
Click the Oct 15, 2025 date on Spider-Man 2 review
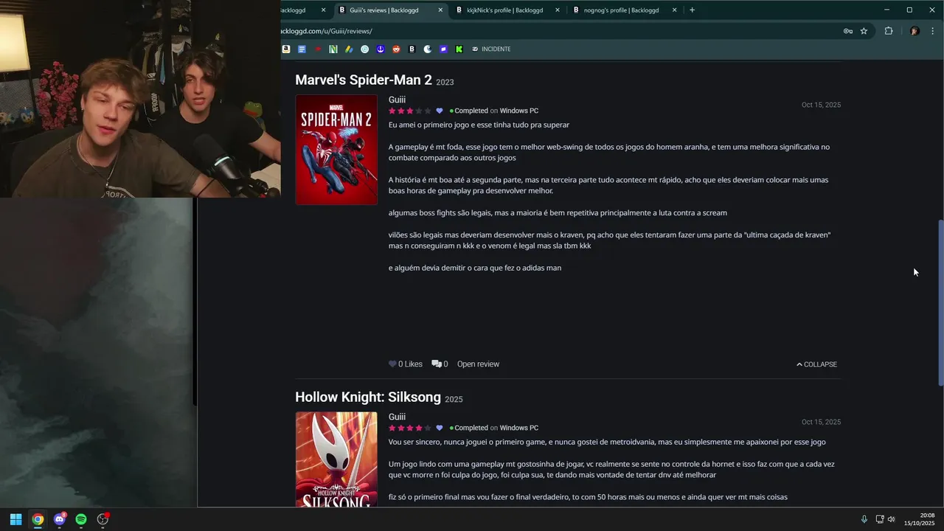click(x=821, y=105)
